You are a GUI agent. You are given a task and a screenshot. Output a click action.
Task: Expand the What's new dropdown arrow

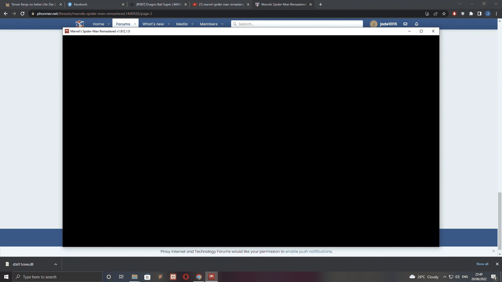click(x=169, y=24)
